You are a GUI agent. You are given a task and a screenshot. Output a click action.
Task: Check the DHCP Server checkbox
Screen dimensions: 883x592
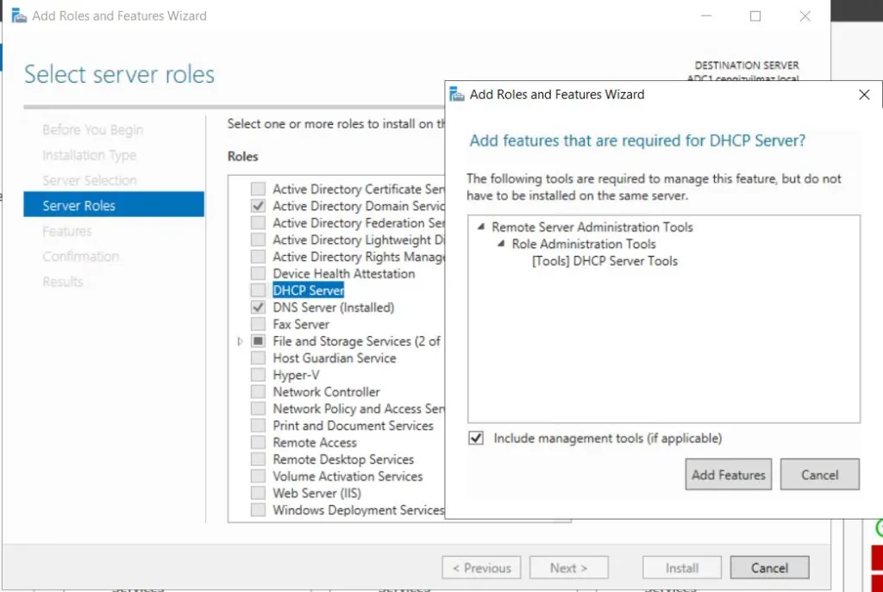click(258, 290)
